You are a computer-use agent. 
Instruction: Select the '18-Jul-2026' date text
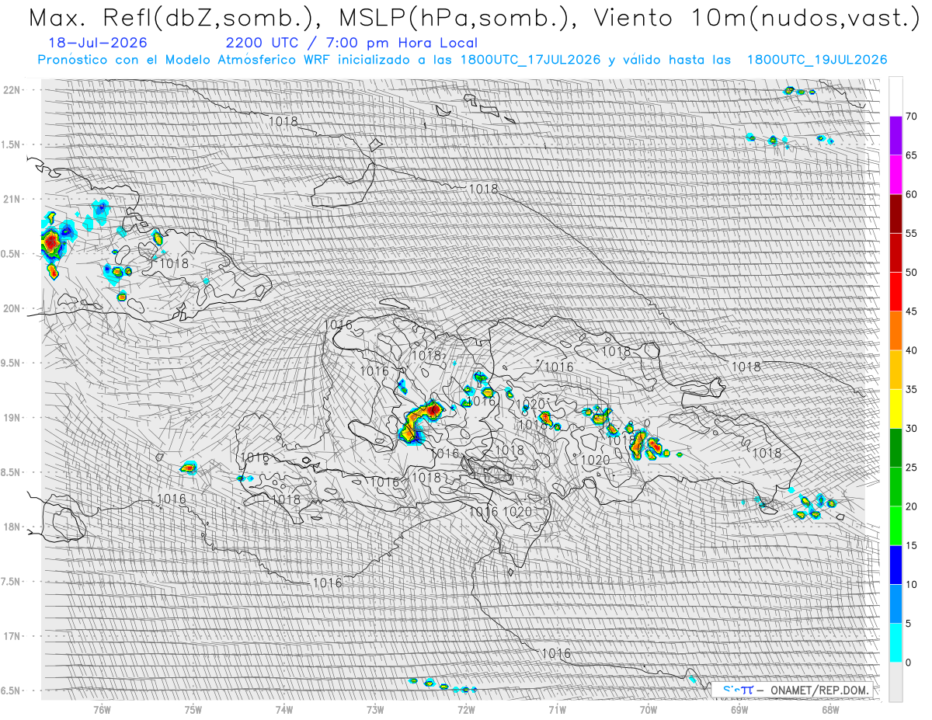click(x=97, y=43)
